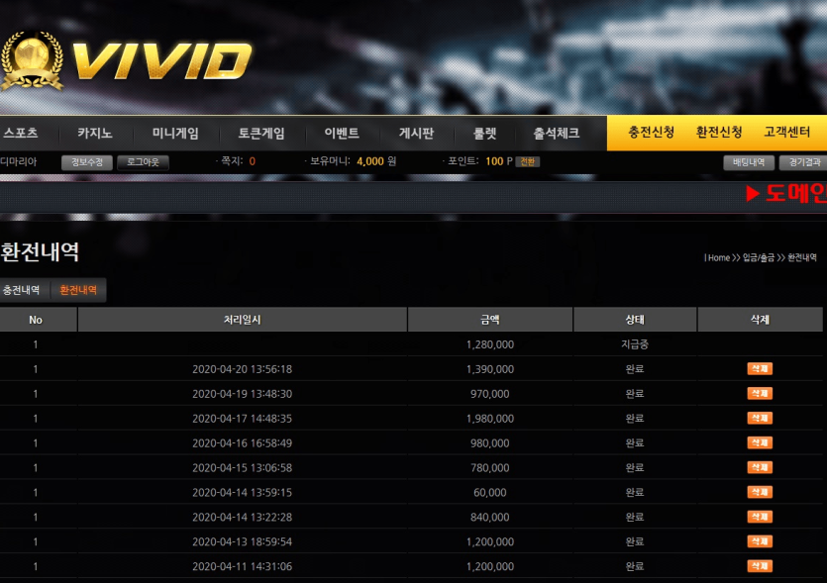827x583 pixels.
Task: Click the VIVID logo
Action: [126, 61]
